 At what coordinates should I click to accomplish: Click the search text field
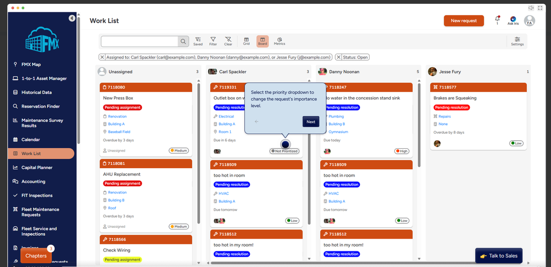pos(139,41)
